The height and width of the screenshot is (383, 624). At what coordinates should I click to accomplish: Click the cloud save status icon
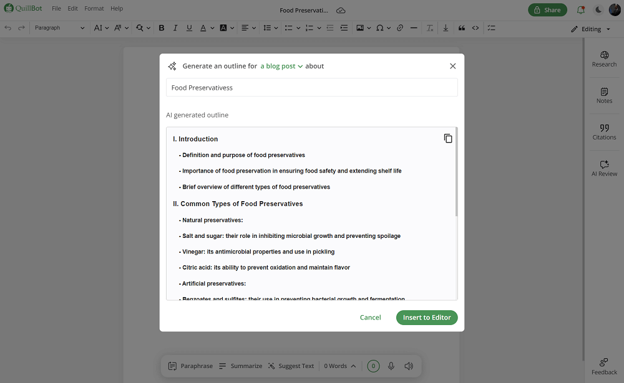(341, 11)
